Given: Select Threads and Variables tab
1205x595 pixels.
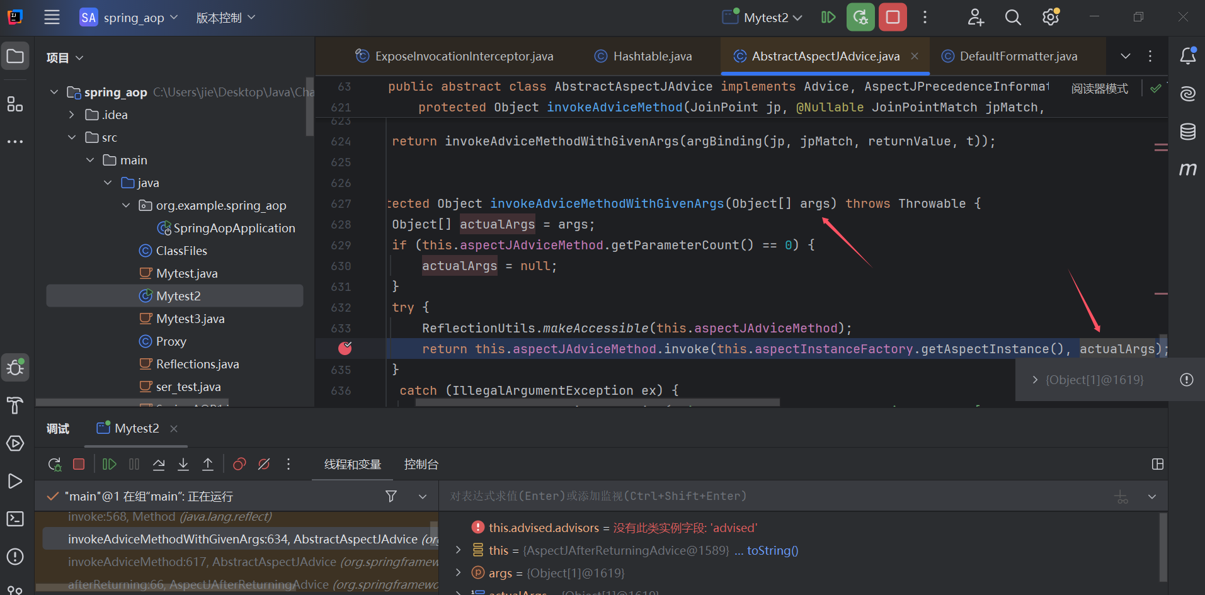Looking at the screenshot, I should point(353,464).
